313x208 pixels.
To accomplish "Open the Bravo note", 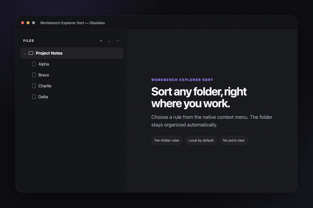I will pyautogui.click(x=44, y=75).
